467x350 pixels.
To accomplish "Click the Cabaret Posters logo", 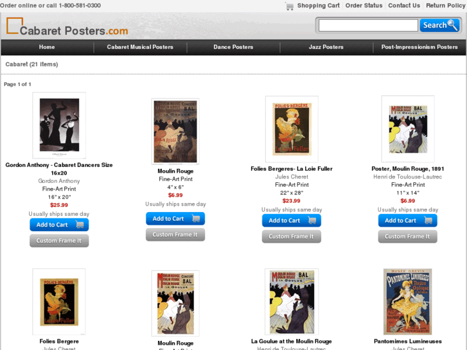I will [x=67, y=26].
